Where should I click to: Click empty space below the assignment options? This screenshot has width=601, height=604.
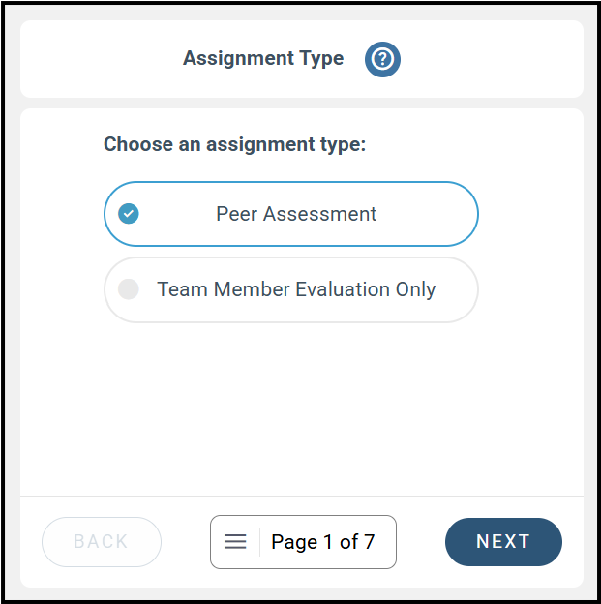click(302, 408)
